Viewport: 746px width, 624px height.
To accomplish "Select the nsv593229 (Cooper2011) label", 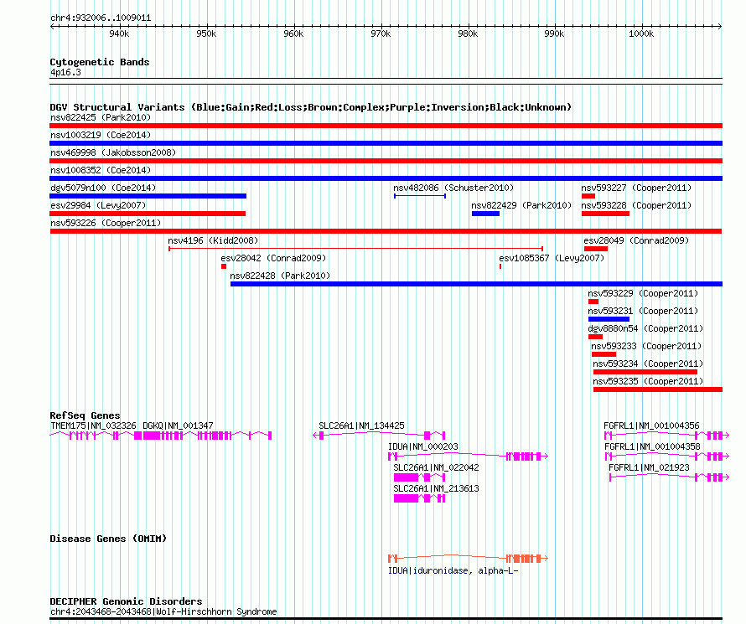I will tap(643, 293).
